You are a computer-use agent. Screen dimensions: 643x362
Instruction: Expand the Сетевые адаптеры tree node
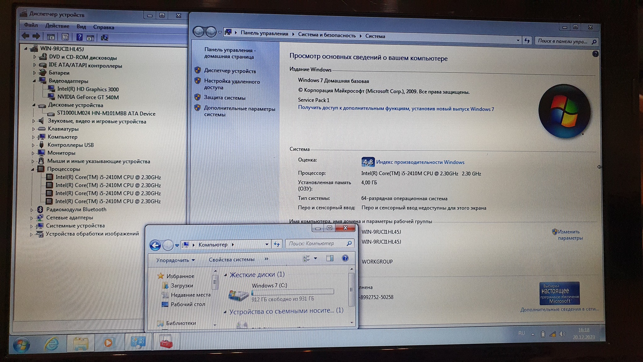coord(31,218)
